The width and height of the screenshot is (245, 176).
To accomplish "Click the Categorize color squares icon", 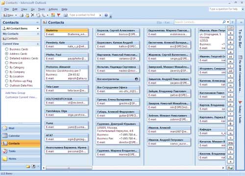I will 53,15.
